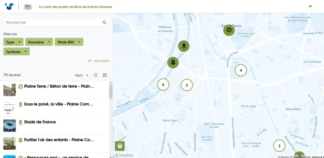
Task: Expand the cluster of 6 projects
Action: click(163, 85)
